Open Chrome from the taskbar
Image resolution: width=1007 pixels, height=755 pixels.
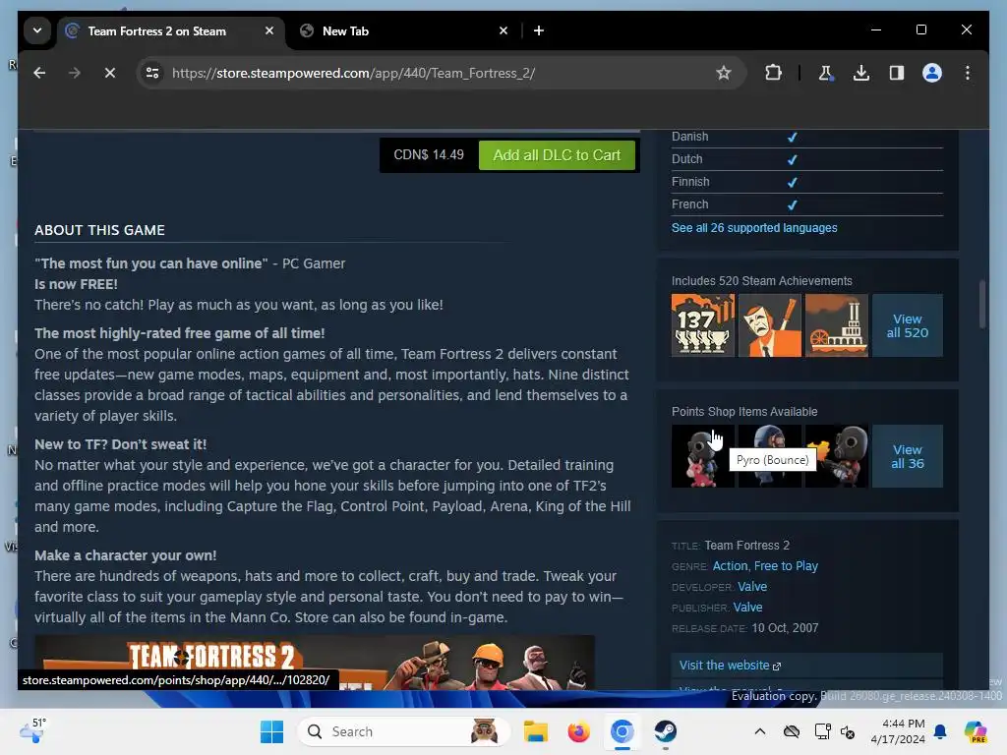coord(622,731)
